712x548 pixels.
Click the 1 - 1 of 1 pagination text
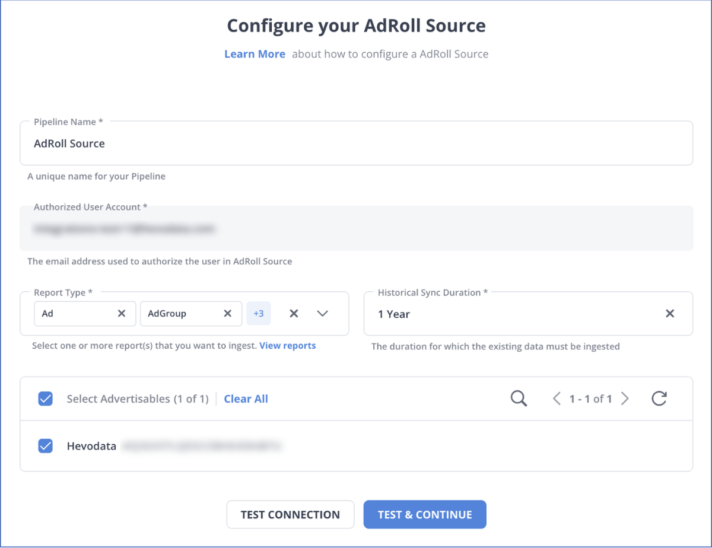[590, 399]
